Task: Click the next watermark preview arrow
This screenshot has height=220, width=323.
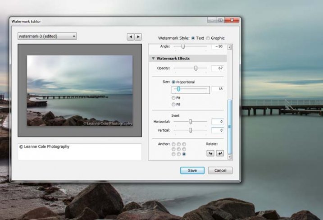Action: coord(138,37)
